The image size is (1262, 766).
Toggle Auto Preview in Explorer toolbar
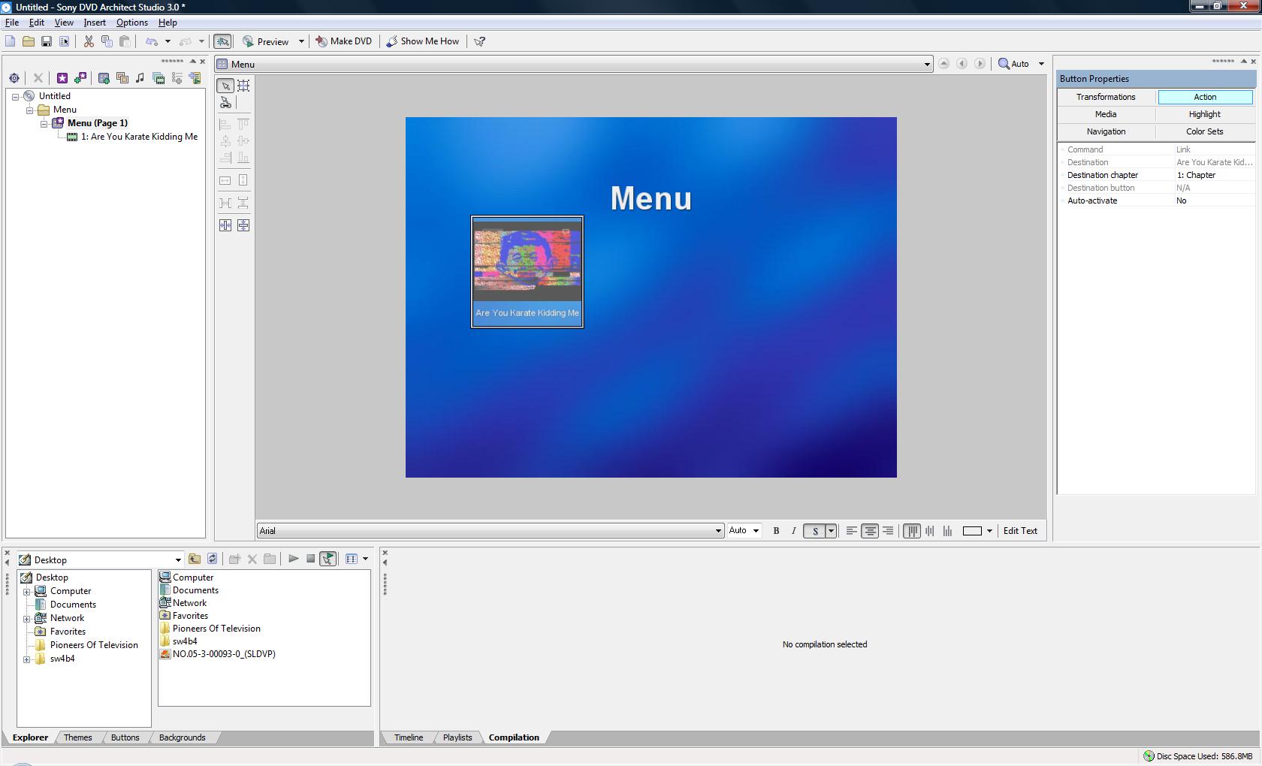click(x=328, y=559)
